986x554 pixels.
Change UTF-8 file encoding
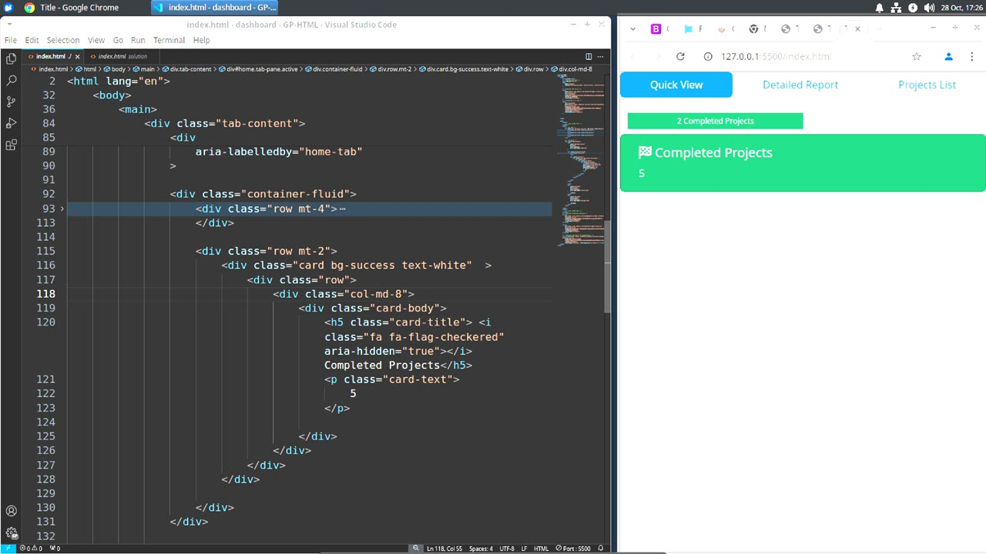point(506,549)
